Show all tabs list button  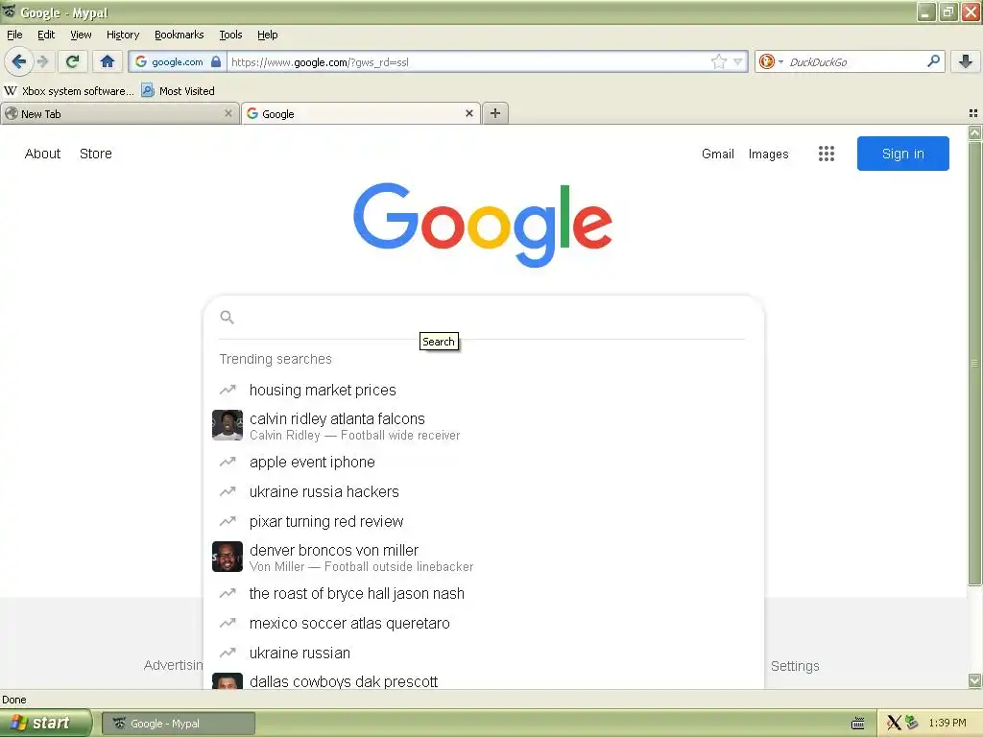point(973,113)
